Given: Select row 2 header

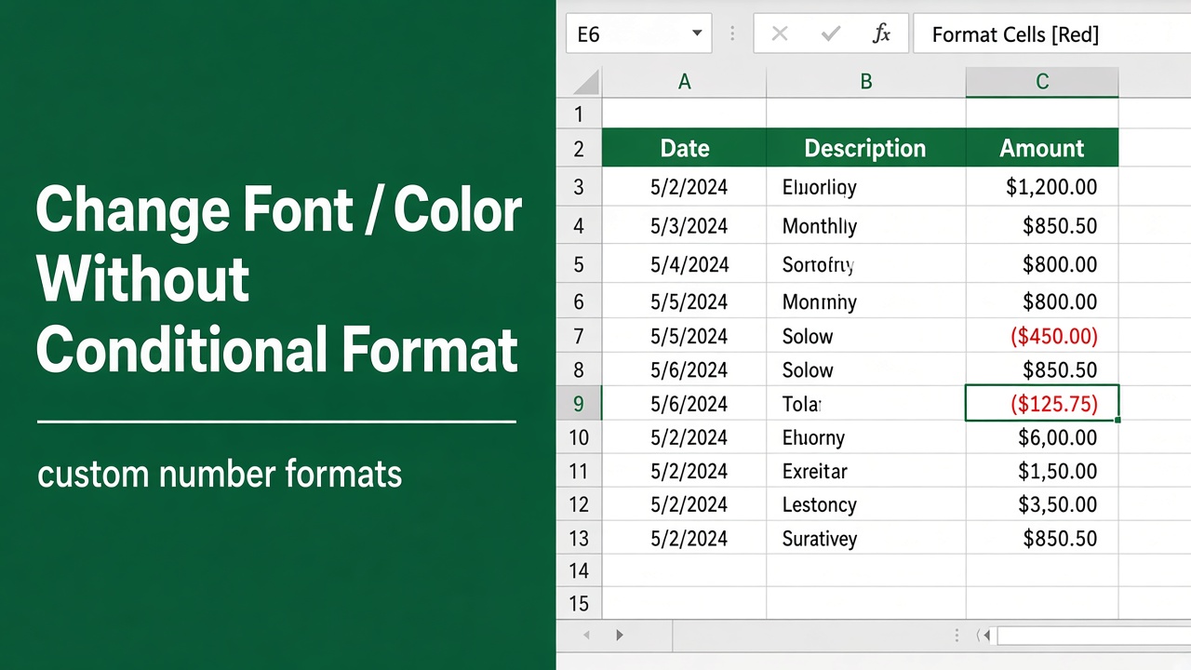Looking at the screenshot, I should coord(579,148).
